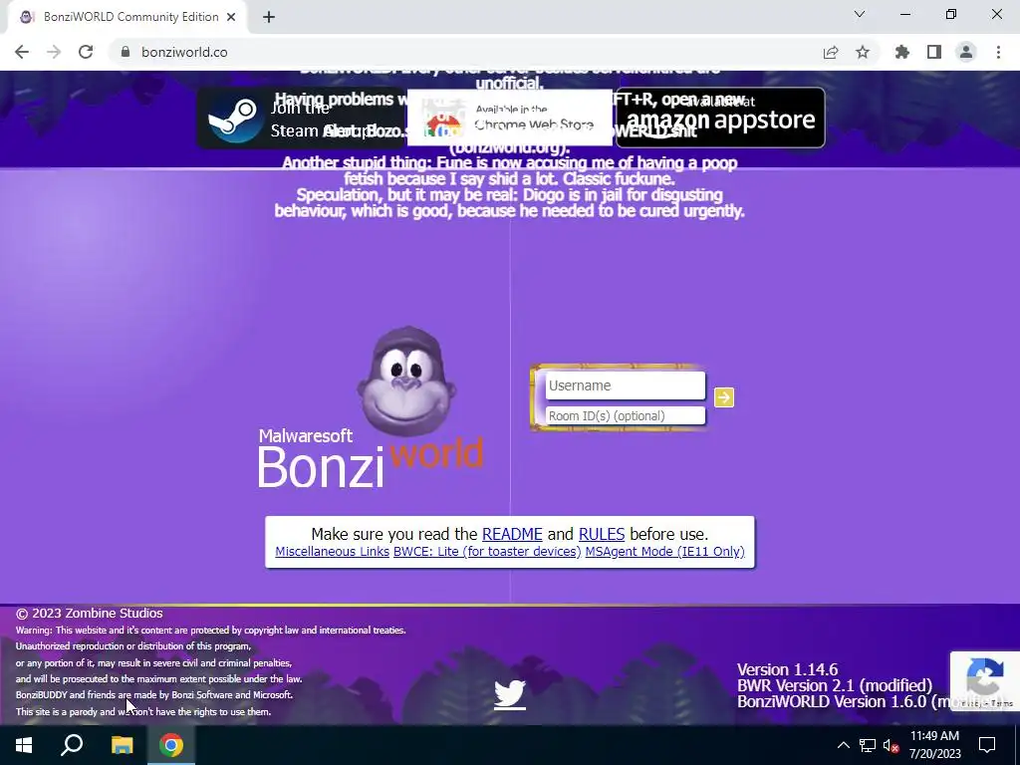Screen dimensions: 1020x765
Task: Open the README link
Action: pos(512,534)
